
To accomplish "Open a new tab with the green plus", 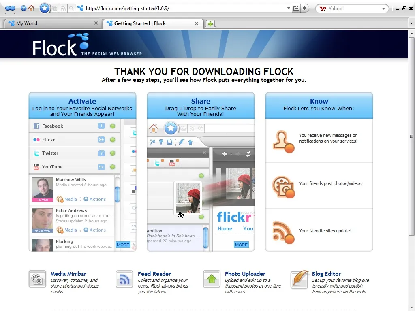I will [x=210, y=24].
